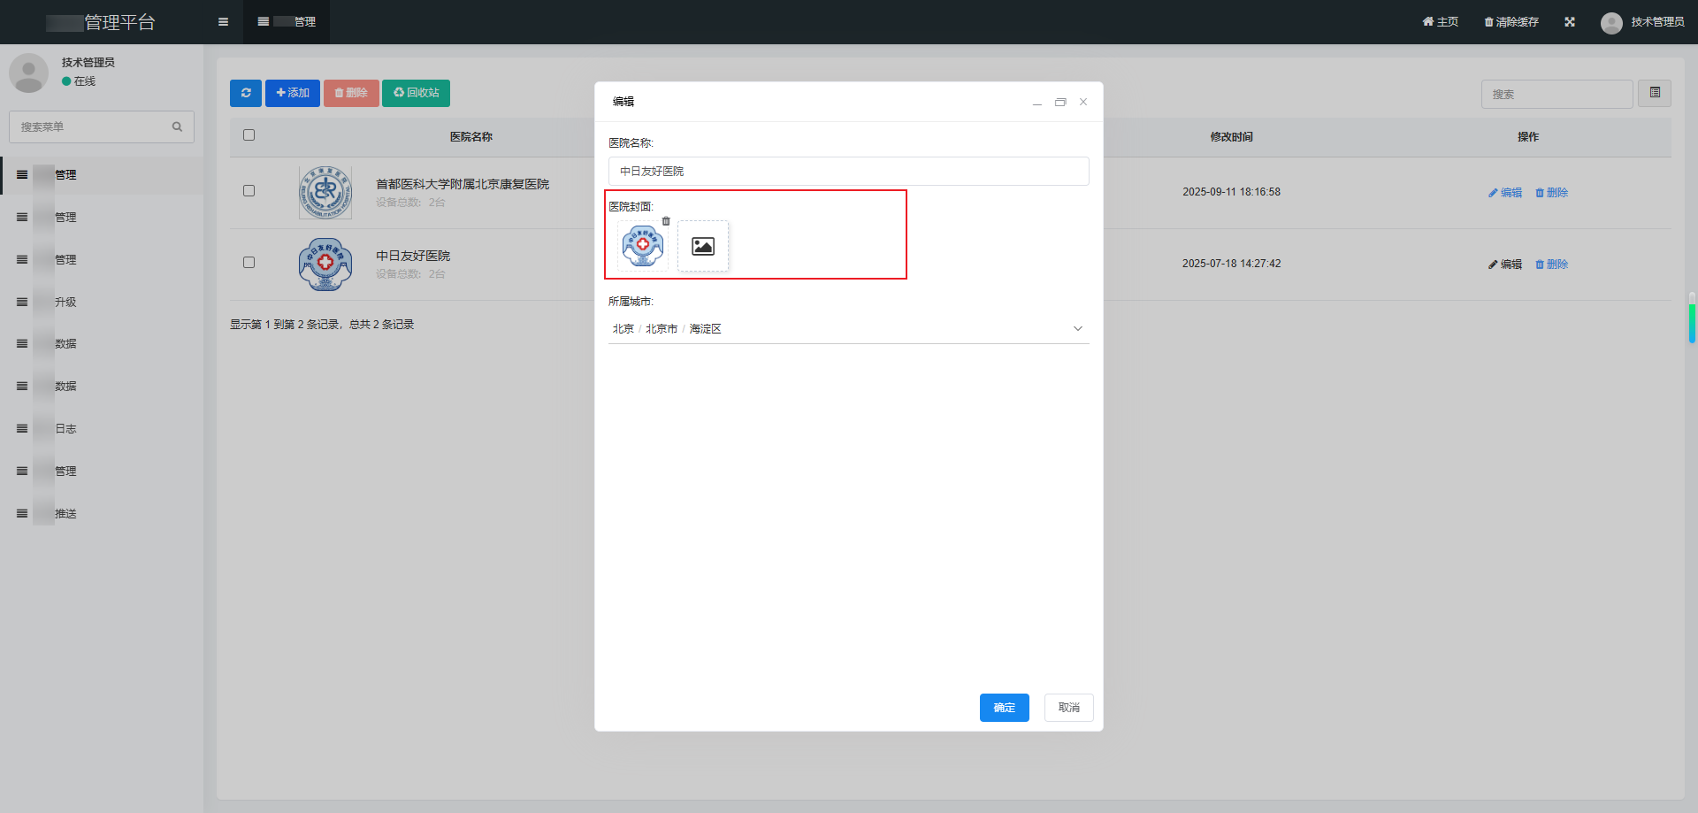Click the fullscreen icon in top bar
Viewport: 1698px width, 813px height.
1570,22
